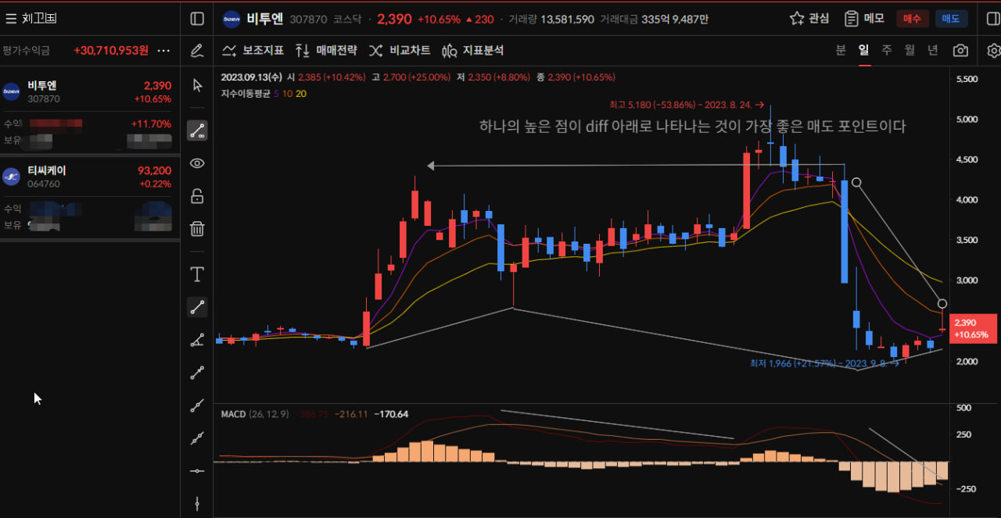Select the vertical line tool
This screenshot has width=1001, height=518.
197,503
